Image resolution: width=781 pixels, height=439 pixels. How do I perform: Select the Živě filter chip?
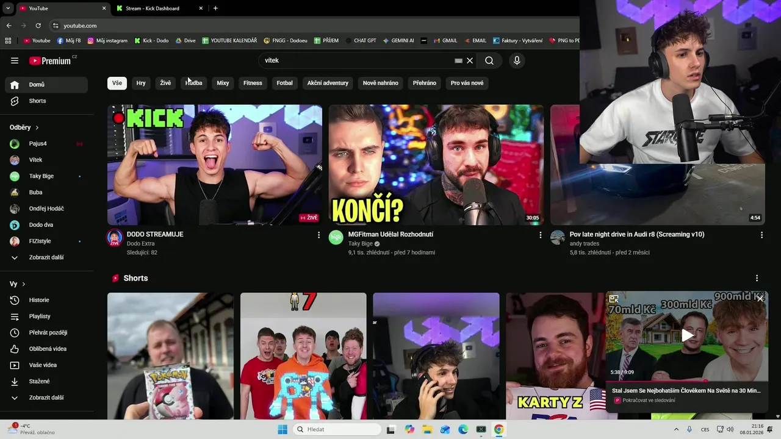[x=165, y=83]
